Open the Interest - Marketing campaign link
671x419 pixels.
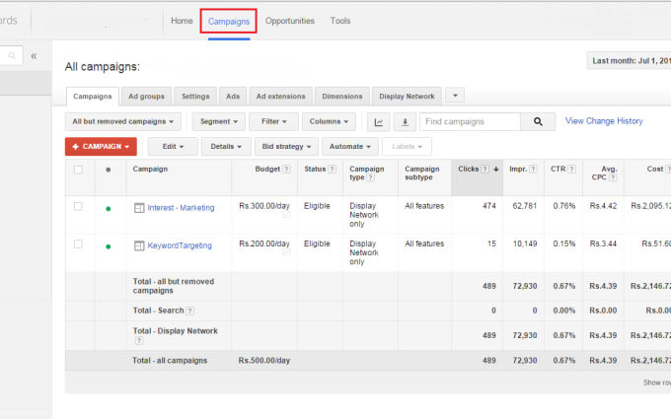(x=181, y=208)
